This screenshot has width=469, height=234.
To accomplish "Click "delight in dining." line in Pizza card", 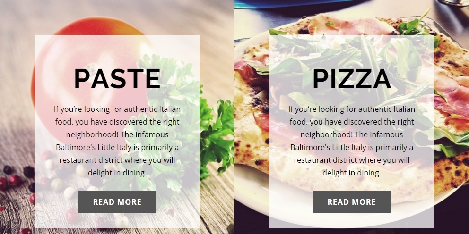I will 351,173.
